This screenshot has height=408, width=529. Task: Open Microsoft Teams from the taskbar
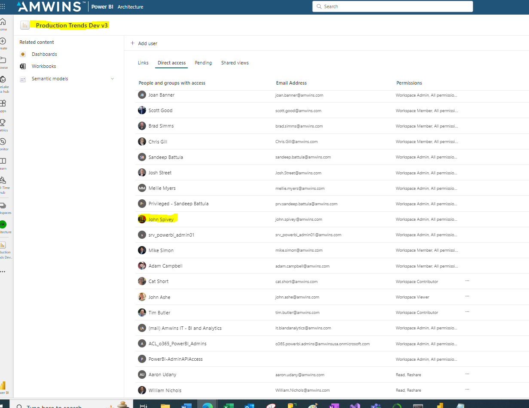(x=376, y=405)
